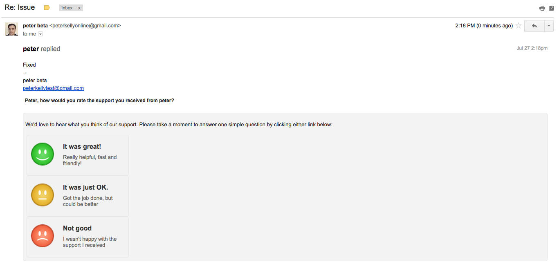This screenshot has width=559, height=273.
Task: Open more reply options dropdown
Action: coord(549,26)
